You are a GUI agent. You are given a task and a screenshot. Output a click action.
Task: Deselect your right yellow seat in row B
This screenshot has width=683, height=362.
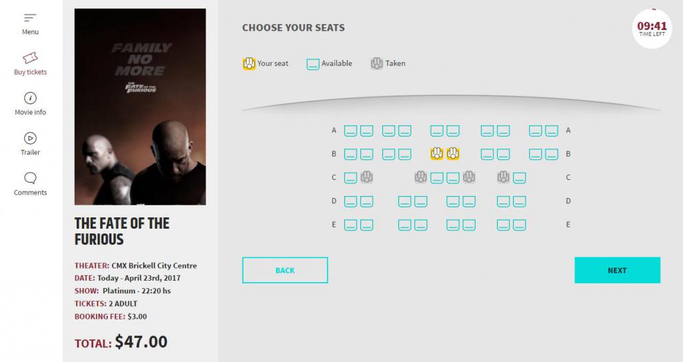point(453,154)
